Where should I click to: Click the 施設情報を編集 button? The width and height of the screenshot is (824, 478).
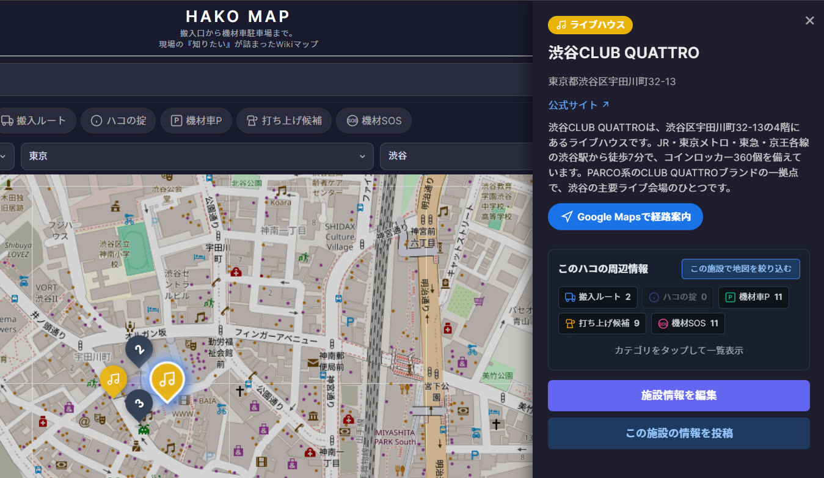(x=679, y=395)
